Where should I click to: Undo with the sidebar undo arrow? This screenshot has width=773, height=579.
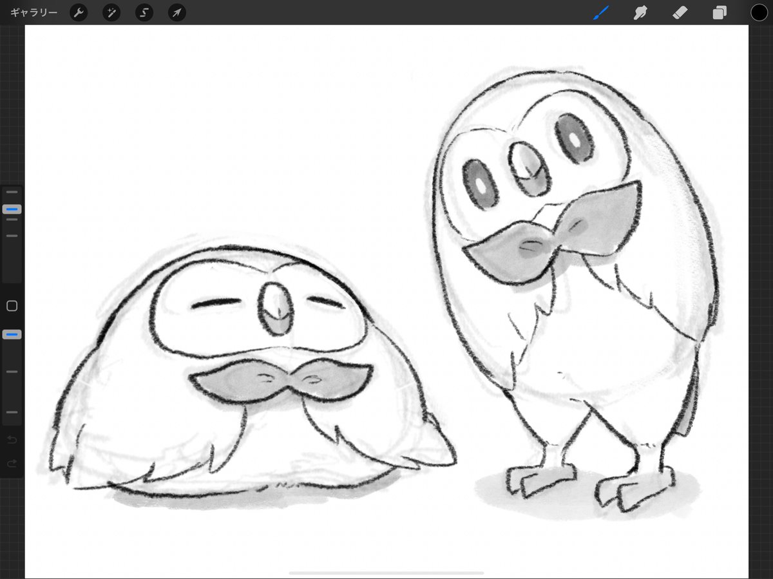[x=12, y=440]
